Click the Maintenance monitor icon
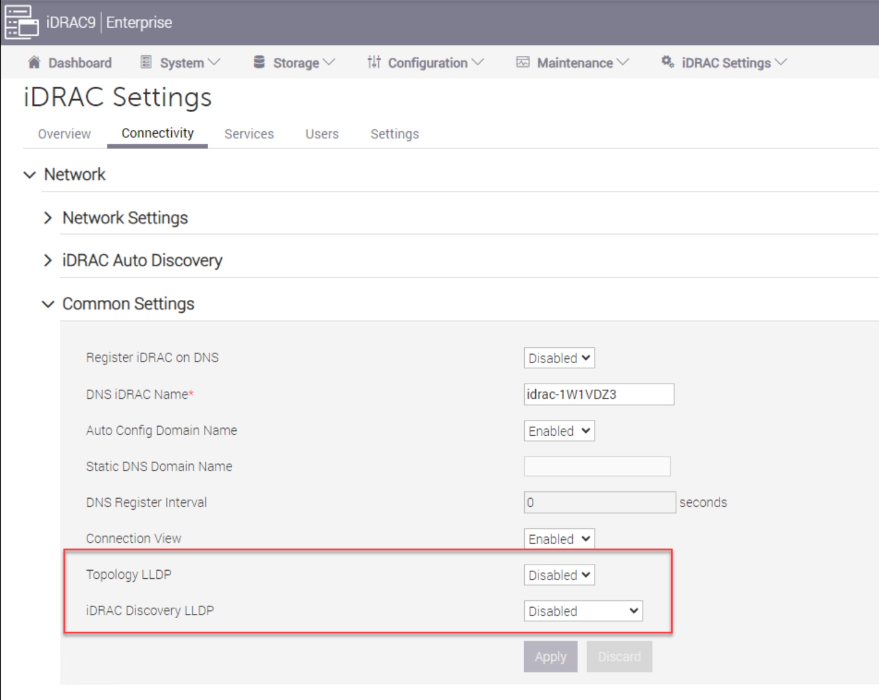This screenshot has height=700, width=879. pos(523,62)
